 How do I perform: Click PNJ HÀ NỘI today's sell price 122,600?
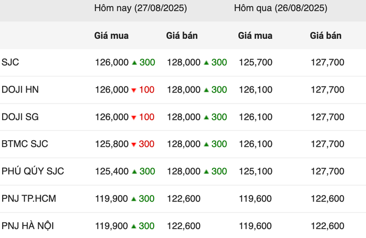point(184,226)
